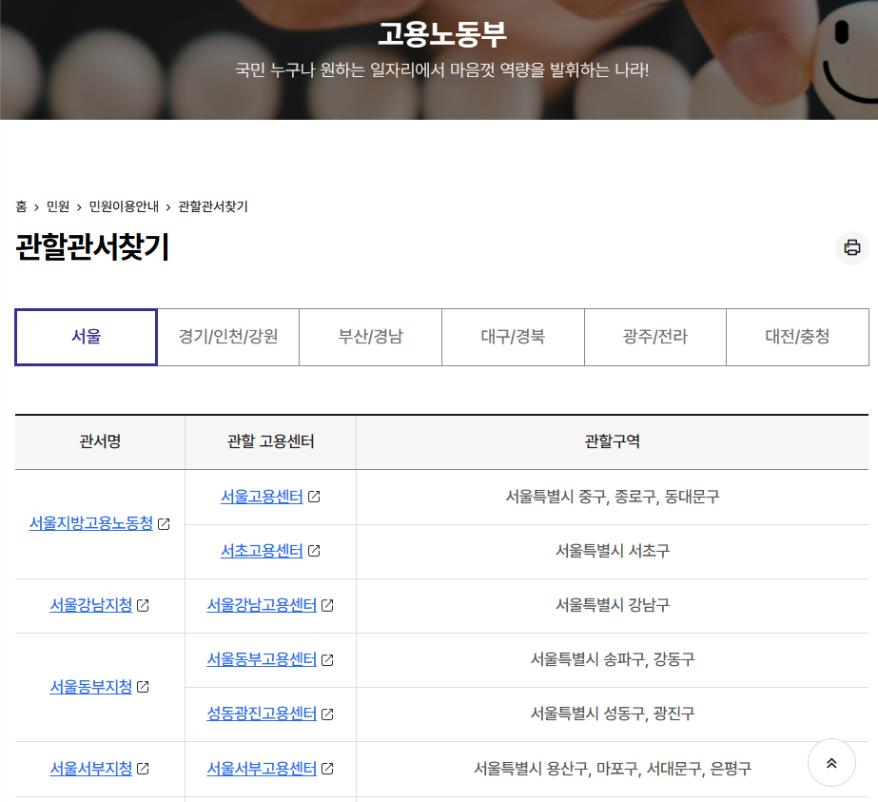Click the print icon

[851, 247]
